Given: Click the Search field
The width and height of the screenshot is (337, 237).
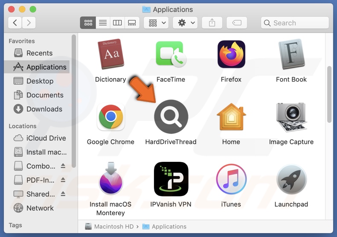Looking at the screenshot, I should [295, 23].
